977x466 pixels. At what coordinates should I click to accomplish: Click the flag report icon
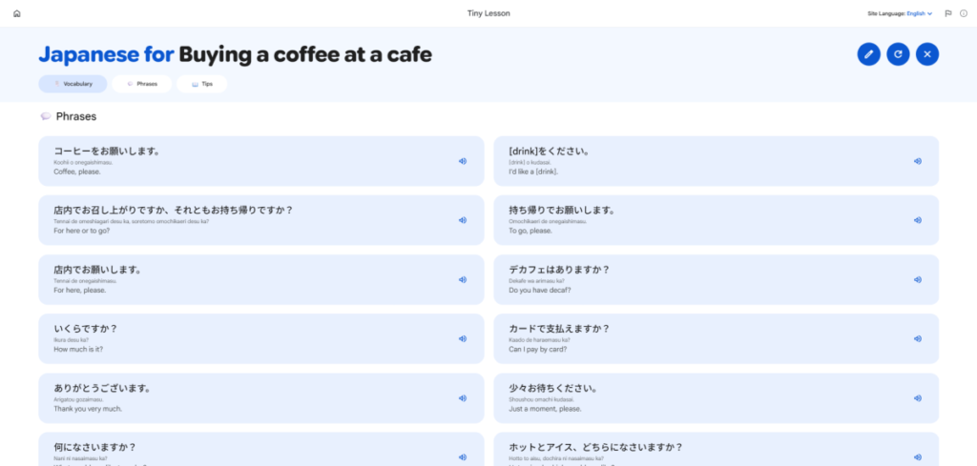[948, 13]
